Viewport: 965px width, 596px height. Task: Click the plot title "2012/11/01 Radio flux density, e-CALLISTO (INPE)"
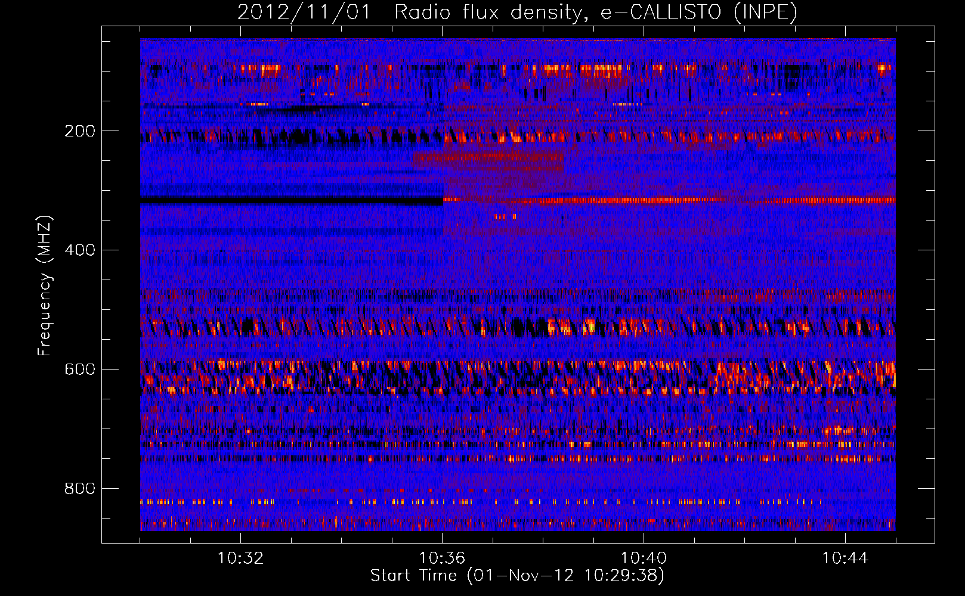517,12
